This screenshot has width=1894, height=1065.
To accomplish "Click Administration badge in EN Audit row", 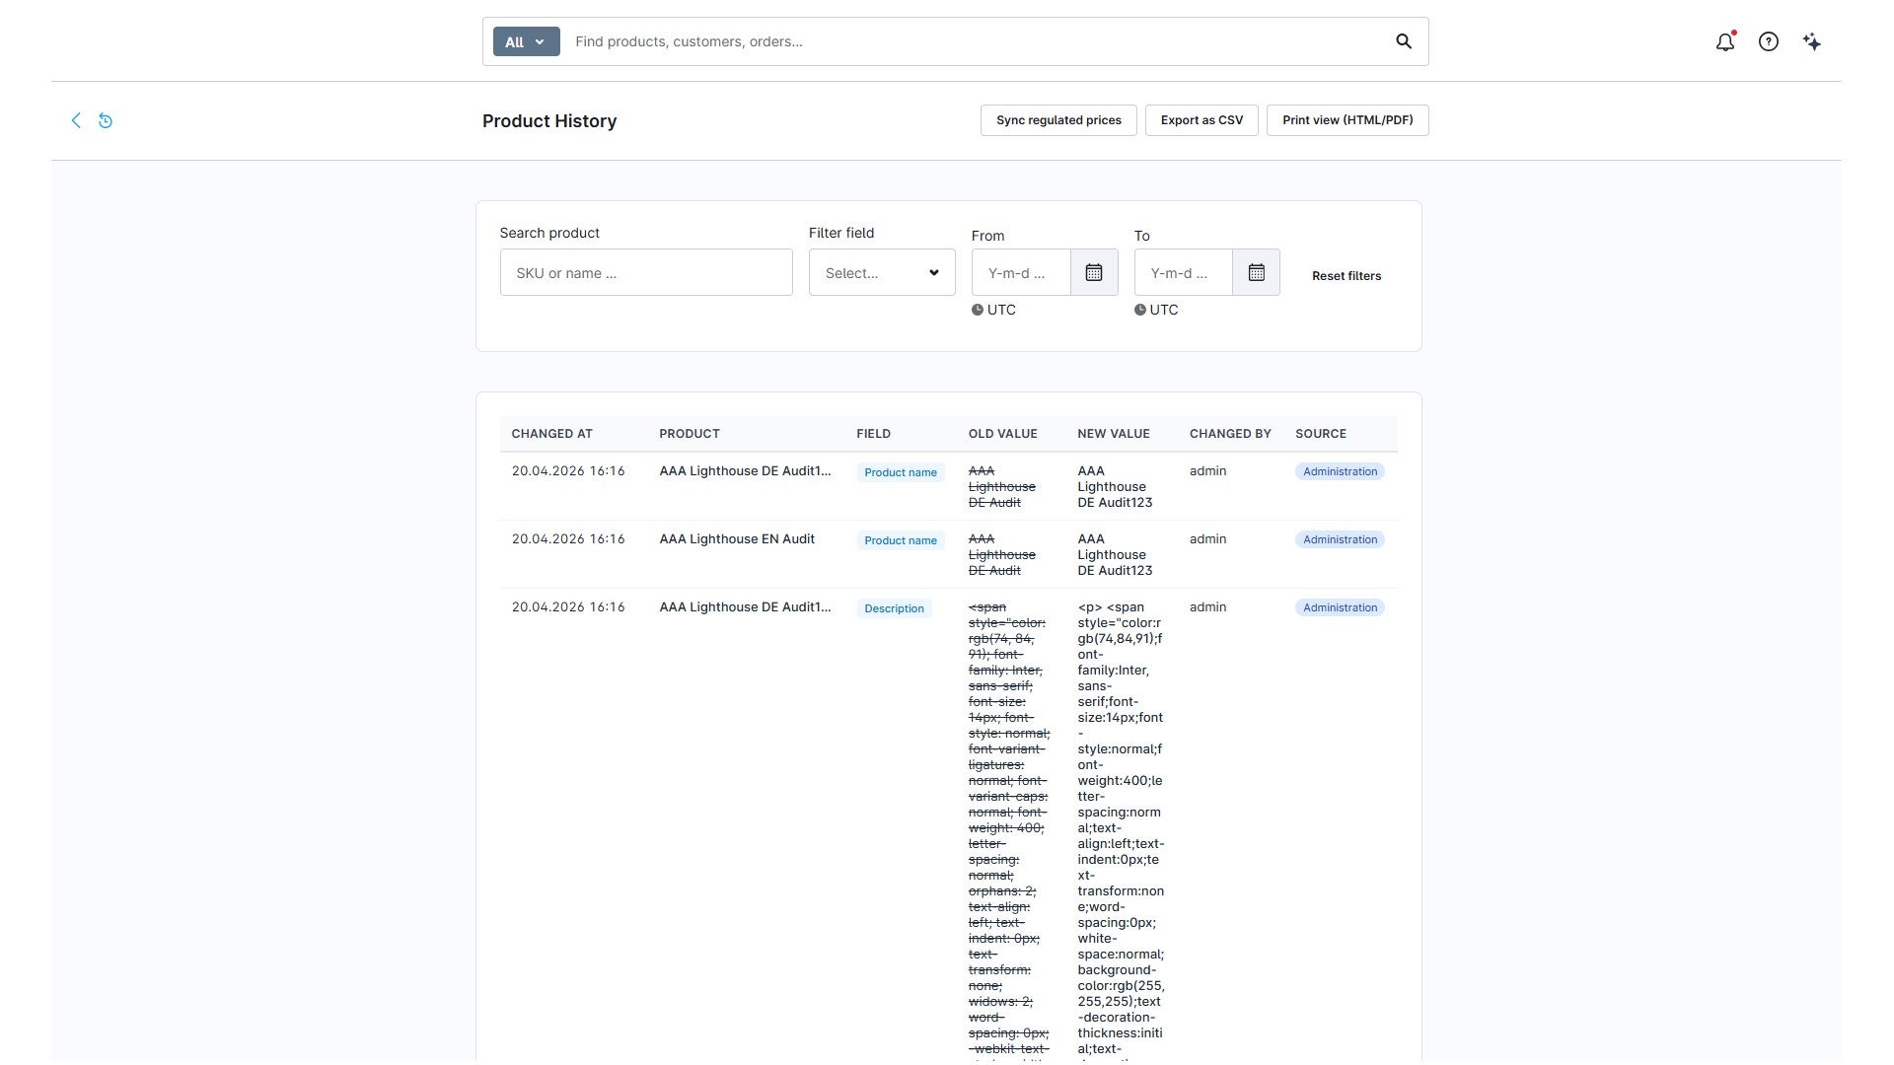I will [x=1340, y=539].
